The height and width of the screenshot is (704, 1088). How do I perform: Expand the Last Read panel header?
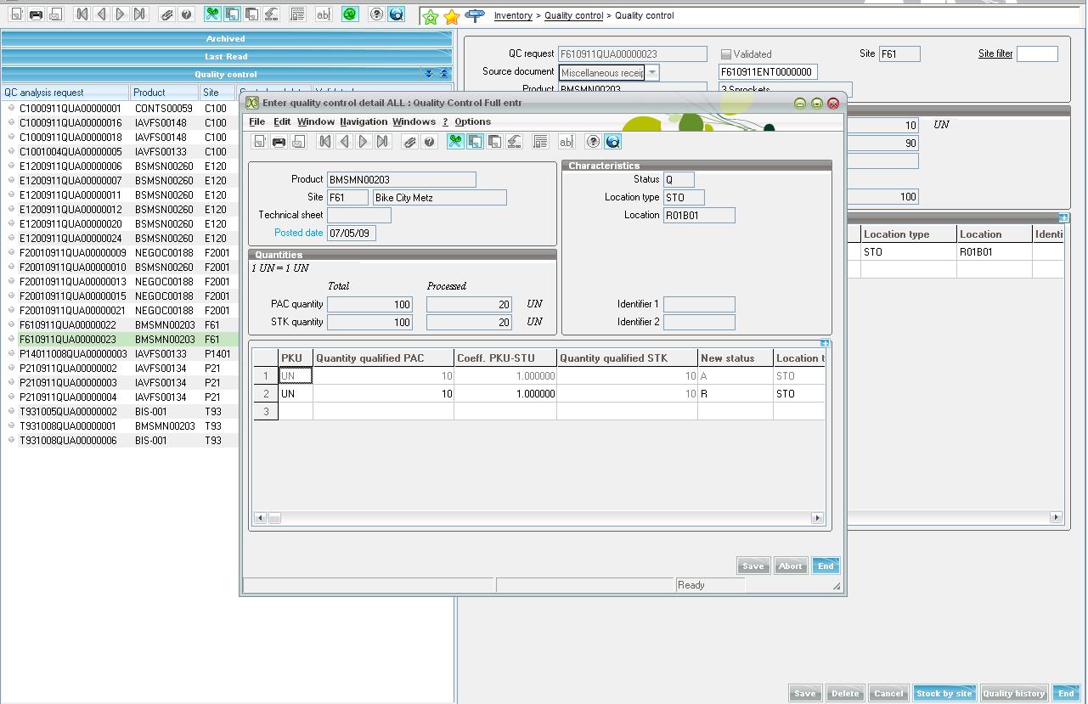tap(226, 56)
